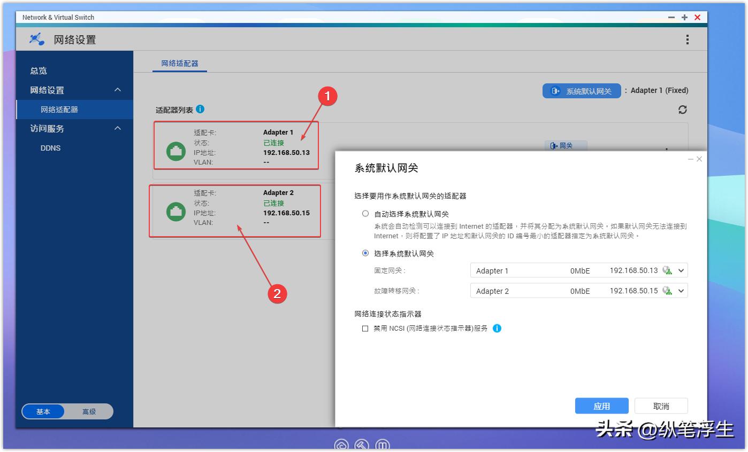Enable the 禁用 NCSI service checkbox
Image resolution: width=748 pixels, height=452 pixels.
click(x=365, y=329)
